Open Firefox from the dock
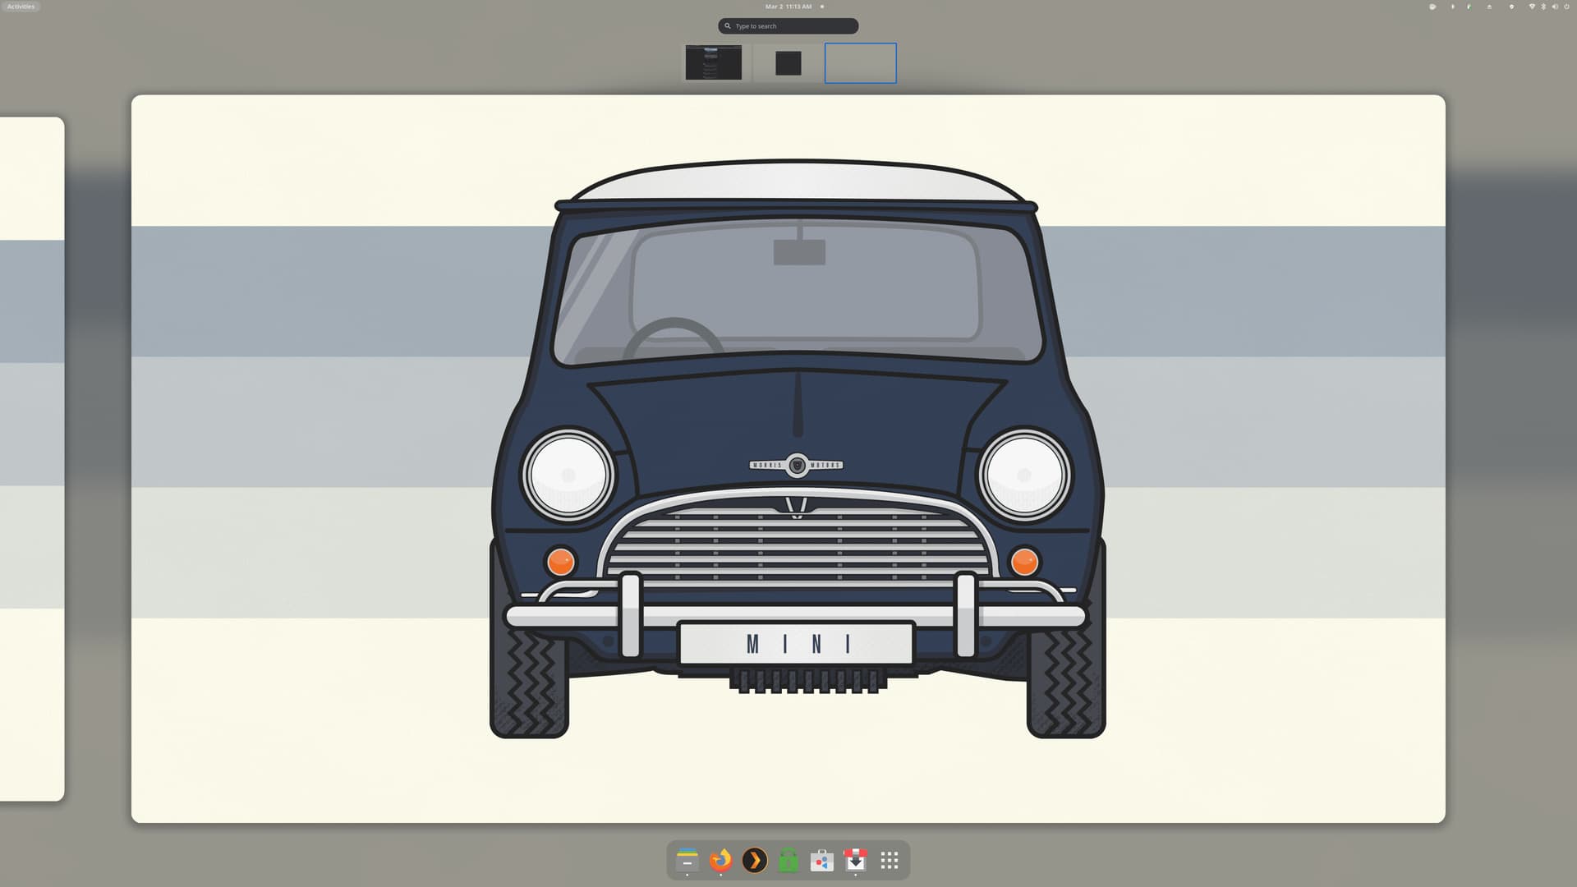Viewport: 1577px width, 887px height. 721,860
